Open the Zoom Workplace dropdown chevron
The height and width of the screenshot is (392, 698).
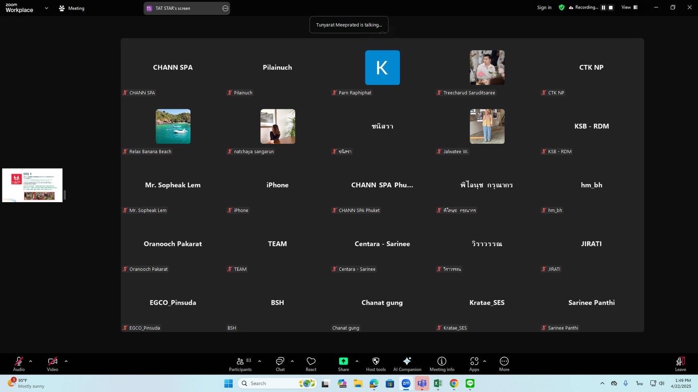pyautogui.click(x=46, y=8)
